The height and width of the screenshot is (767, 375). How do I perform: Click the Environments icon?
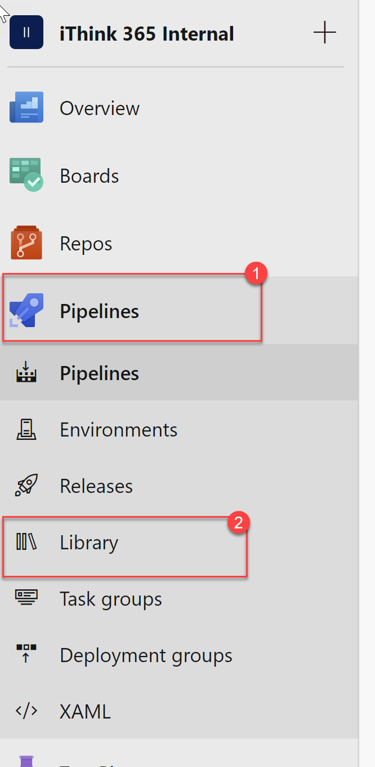tap(26, 430)
